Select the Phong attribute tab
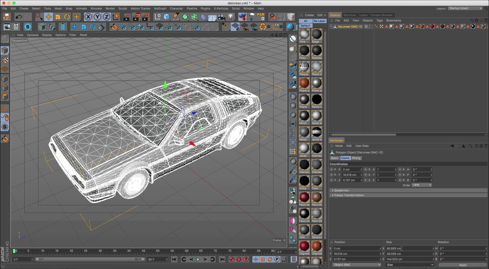 (356, 158)
